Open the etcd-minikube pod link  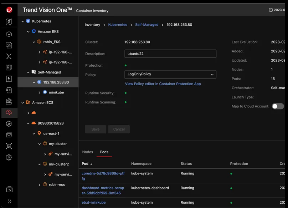[x=94, y=203]
